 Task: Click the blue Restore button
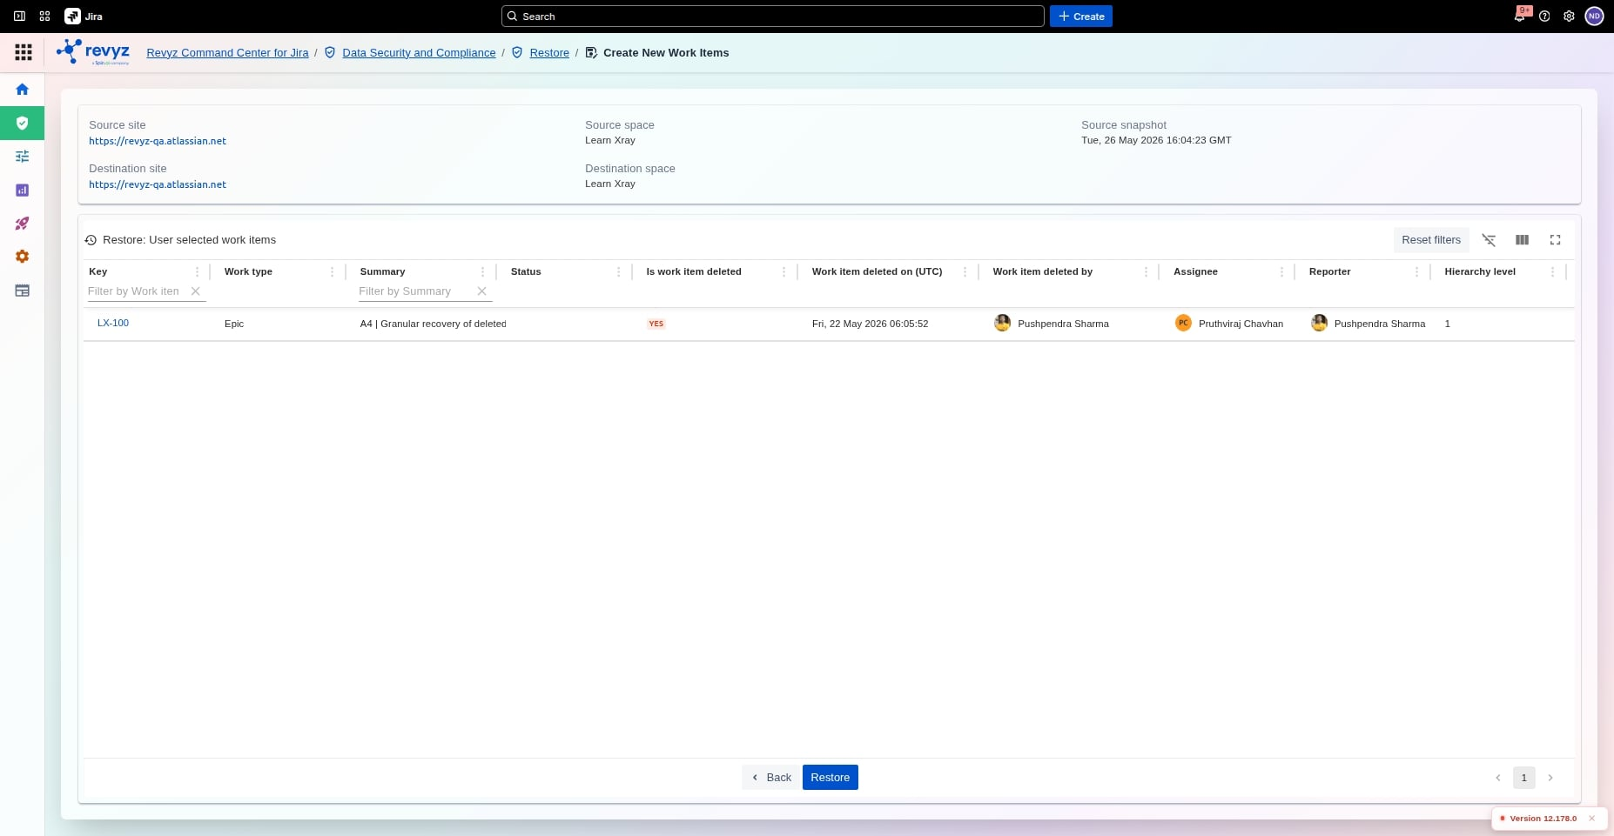point(831,778)
